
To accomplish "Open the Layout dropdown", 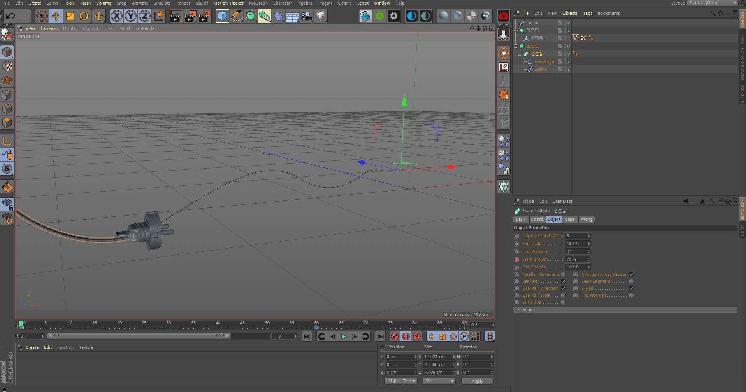I will pos(713,3).
